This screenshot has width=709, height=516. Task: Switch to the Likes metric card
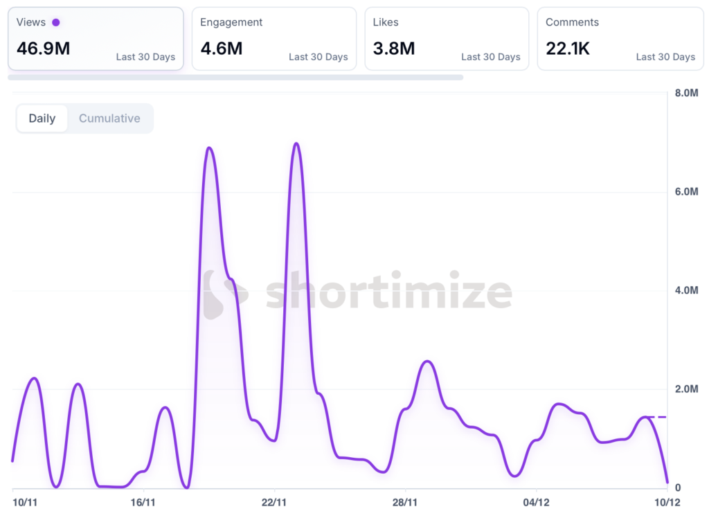coord(447,39)
